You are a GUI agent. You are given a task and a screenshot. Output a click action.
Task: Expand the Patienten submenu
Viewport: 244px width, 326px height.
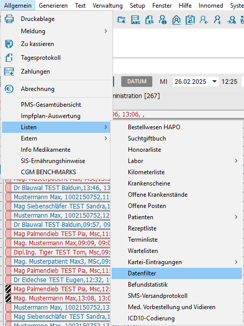tap(236, 217)
